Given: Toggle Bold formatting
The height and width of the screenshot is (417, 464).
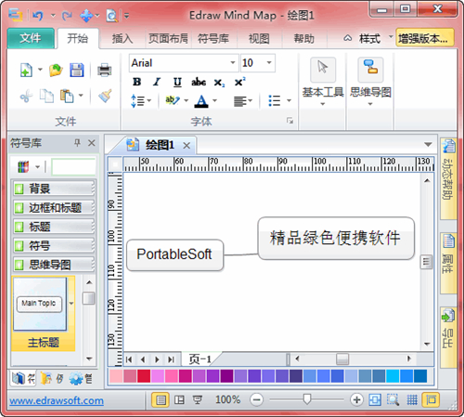Looking at the screenshot, I should [x=136, y=82].
